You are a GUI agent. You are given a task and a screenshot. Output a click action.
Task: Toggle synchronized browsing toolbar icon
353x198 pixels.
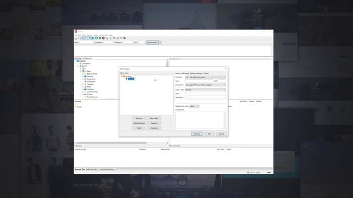click(x=121, y=38)
